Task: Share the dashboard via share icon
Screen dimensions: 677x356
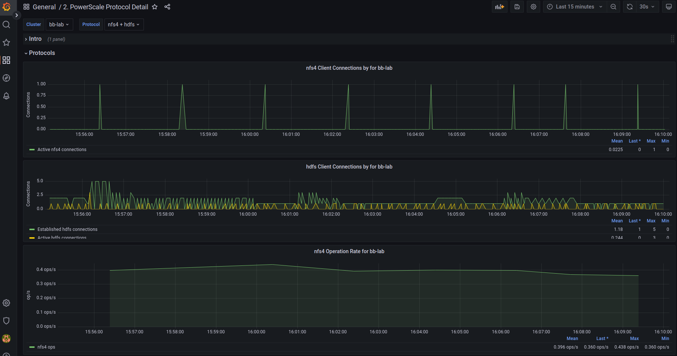Action: [x=167, y=7]
